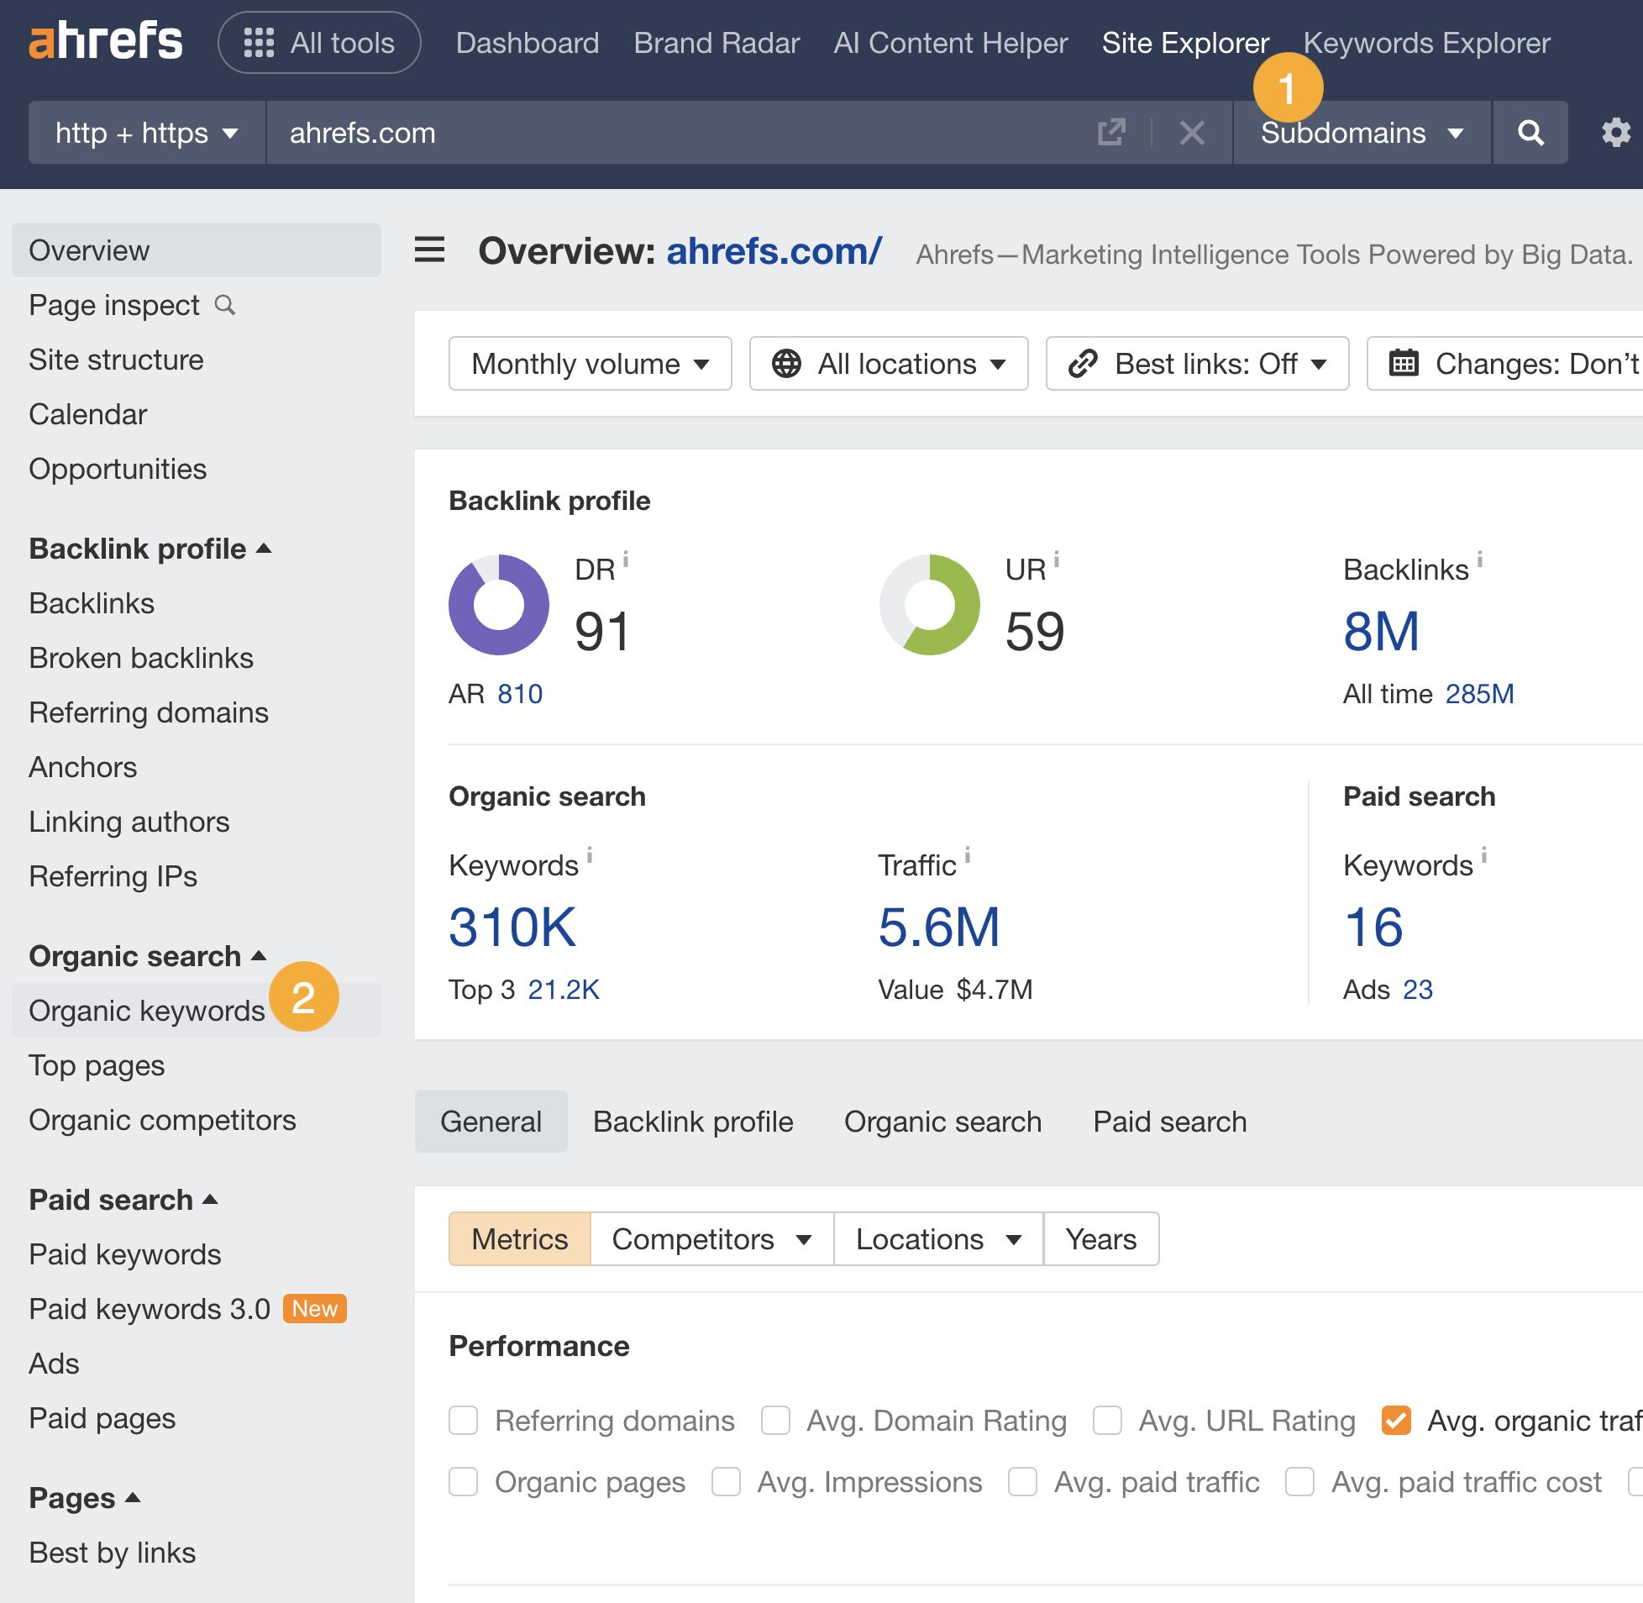Viewport: 1643px width, 1603px height.
Task: Open Page inspect via magnifier icon
Action: click(x=226, y=306)
